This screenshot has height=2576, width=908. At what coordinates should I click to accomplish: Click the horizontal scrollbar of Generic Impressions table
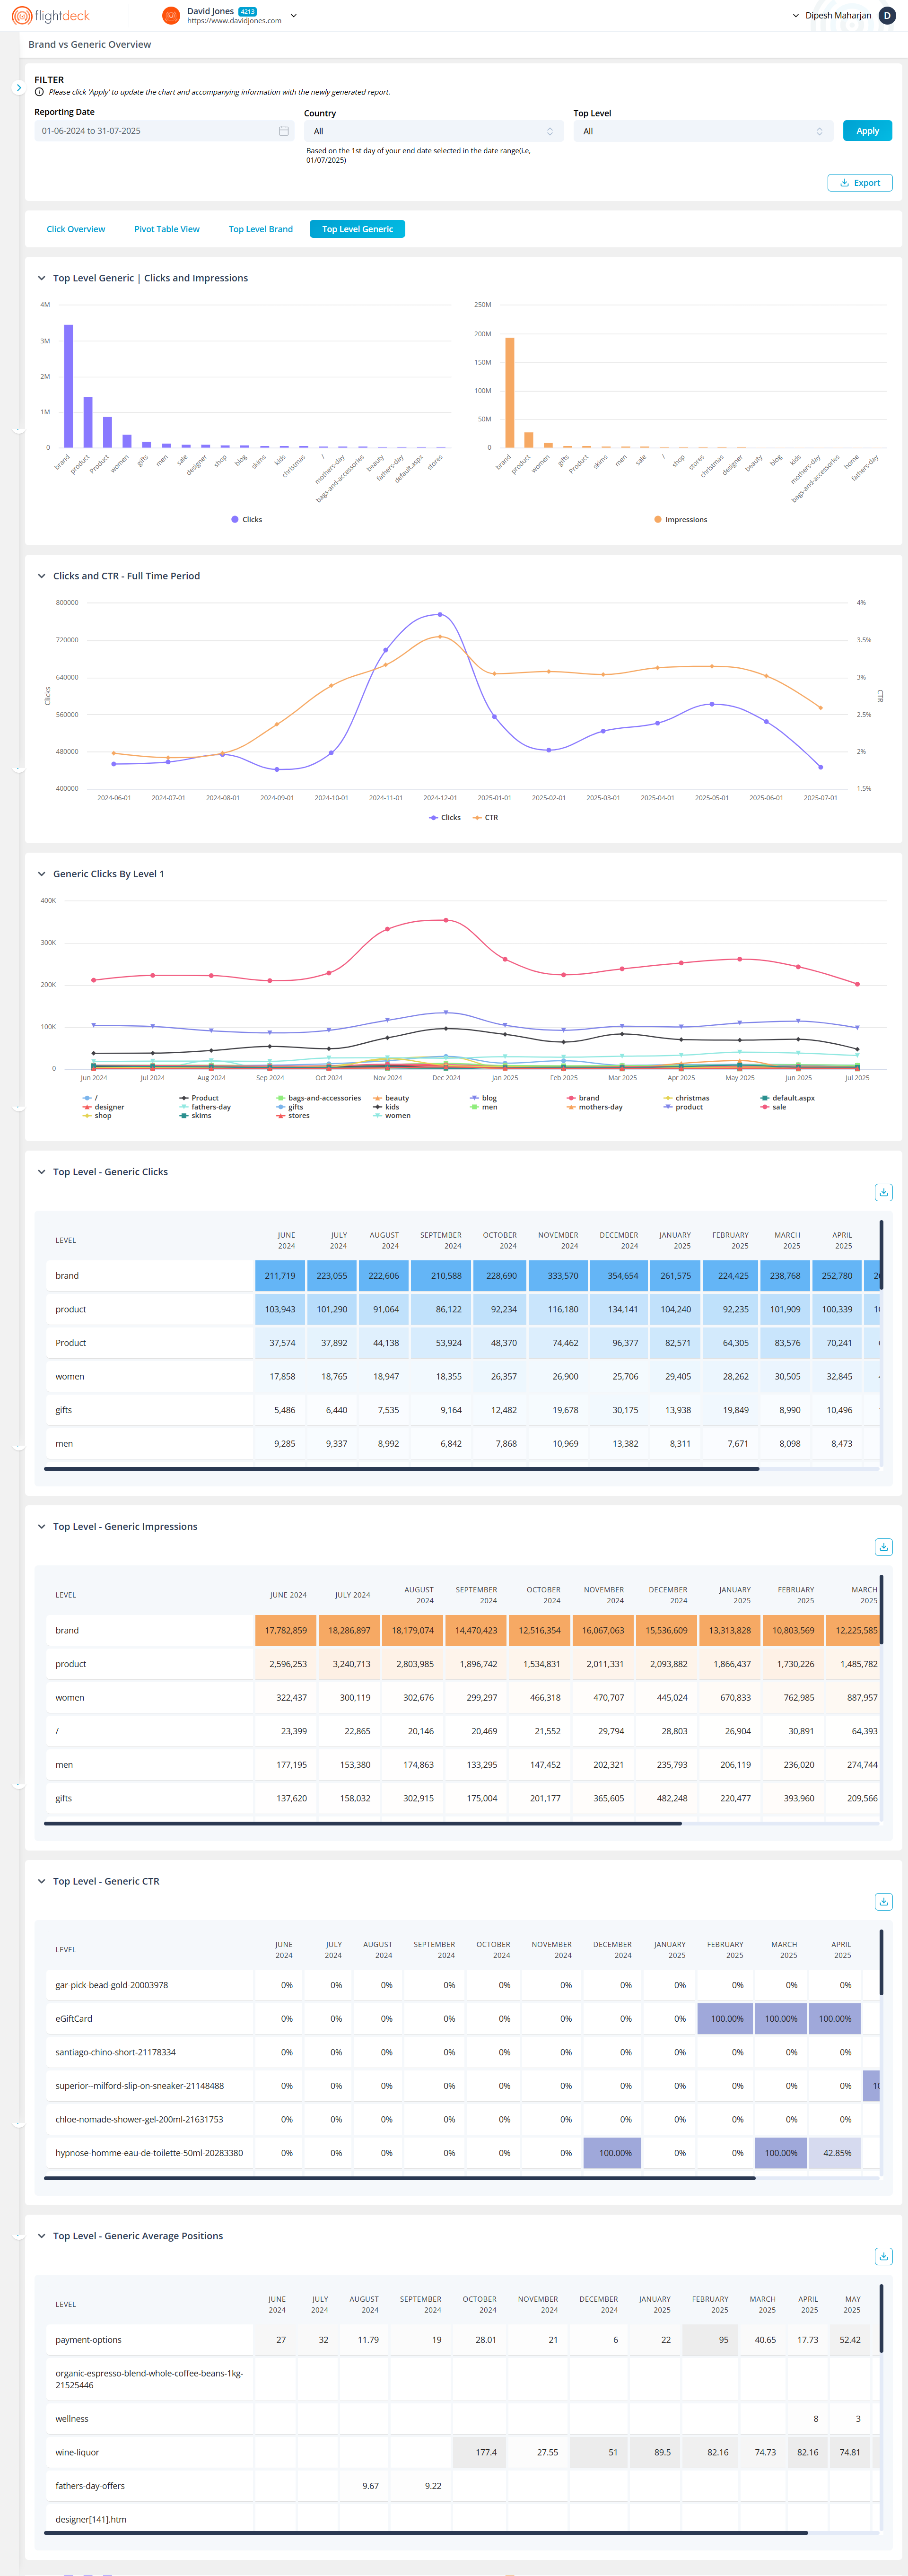tap(363, 1824)
